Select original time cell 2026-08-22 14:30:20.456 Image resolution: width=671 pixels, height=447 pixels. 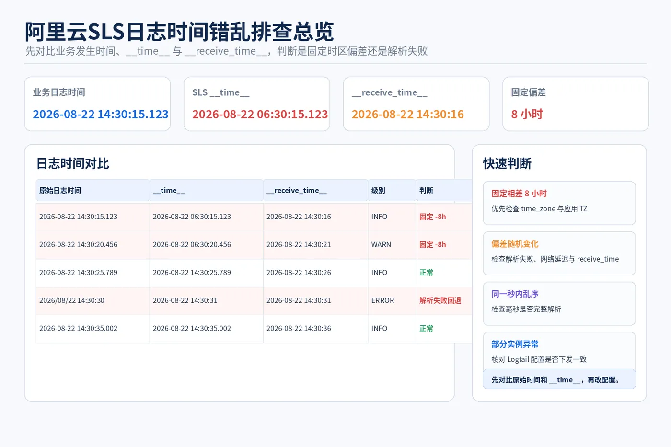tap(93, 244)
